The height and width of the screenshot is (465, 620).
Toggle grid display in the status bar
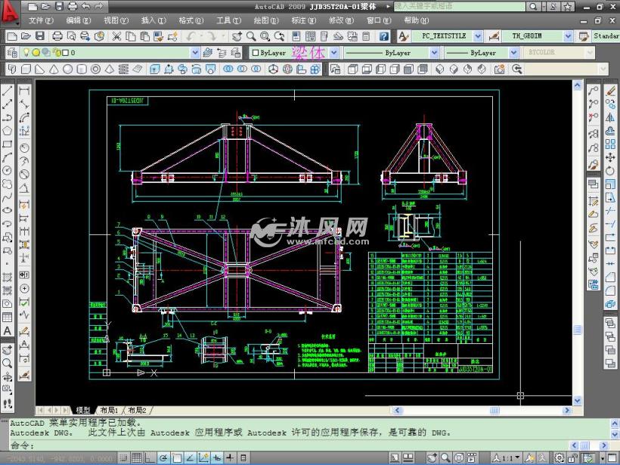[x=136, y=457]
